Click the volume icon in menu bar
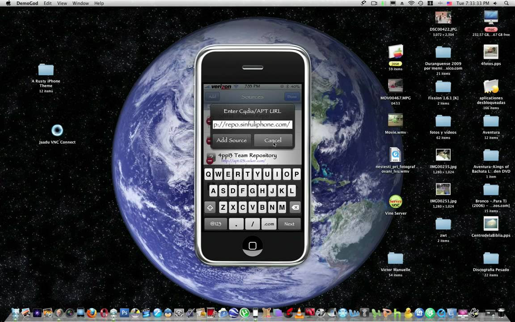The height and width of the screenshot is (322, 515). coord(495,3)
